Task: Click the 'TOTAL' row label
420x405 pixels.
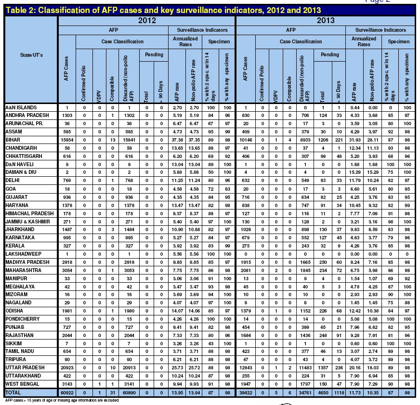Action: coord(13,392)
